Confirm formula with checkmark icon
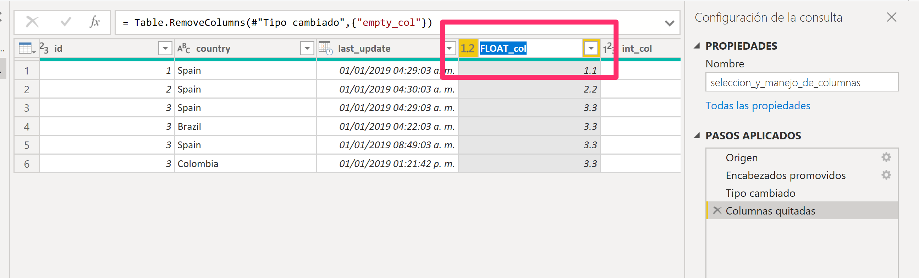 click(66, 22)
